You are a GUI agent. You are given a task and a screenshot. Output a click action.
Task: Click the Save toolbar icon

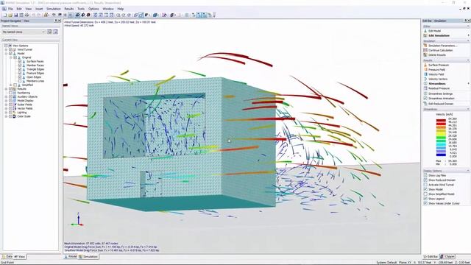pyautogui.click(x=15, y=15)
